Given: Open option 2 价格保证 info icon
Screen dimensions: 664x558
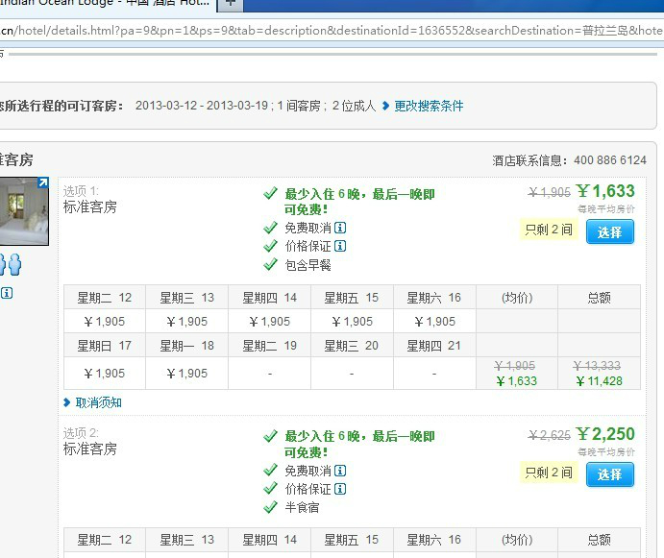Looking at the screenshot, I should pos(340,489).
